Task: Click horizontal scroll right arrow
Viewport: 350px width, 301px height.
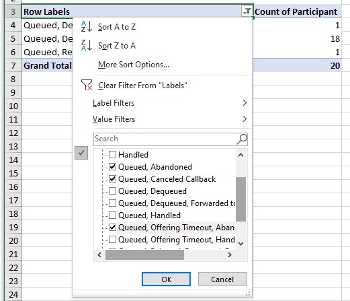Action: pyautogui.click(x=230, y=255)
